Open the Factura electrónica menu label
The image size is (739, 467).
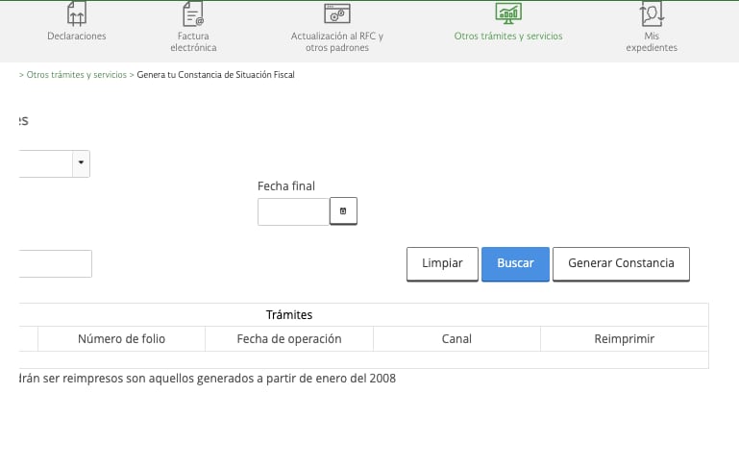193,41
